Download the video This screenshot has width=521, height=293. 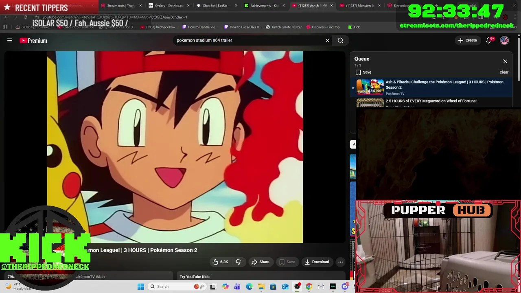click(317, 262)
